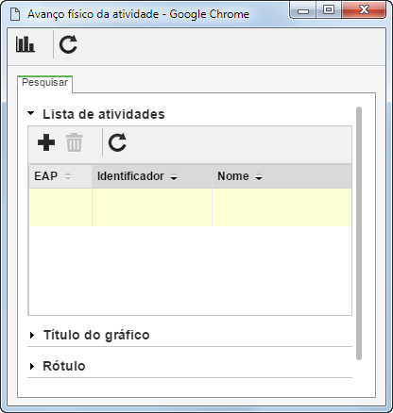Click the page icon in window title bar

pyautogui.click(x=15, y=14)
